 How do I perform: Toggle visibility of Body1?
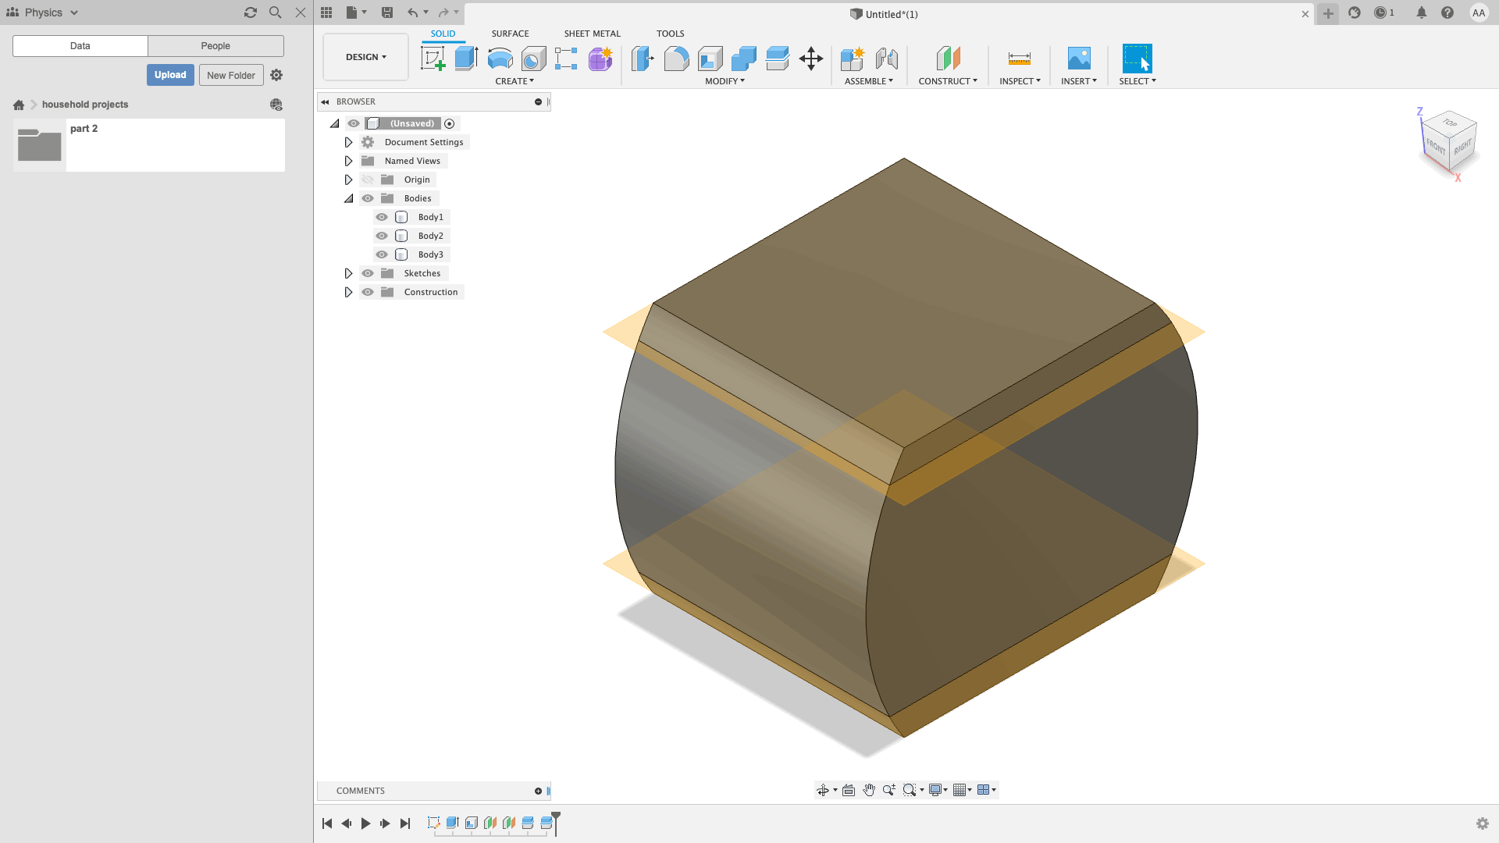tap(382, 217)
